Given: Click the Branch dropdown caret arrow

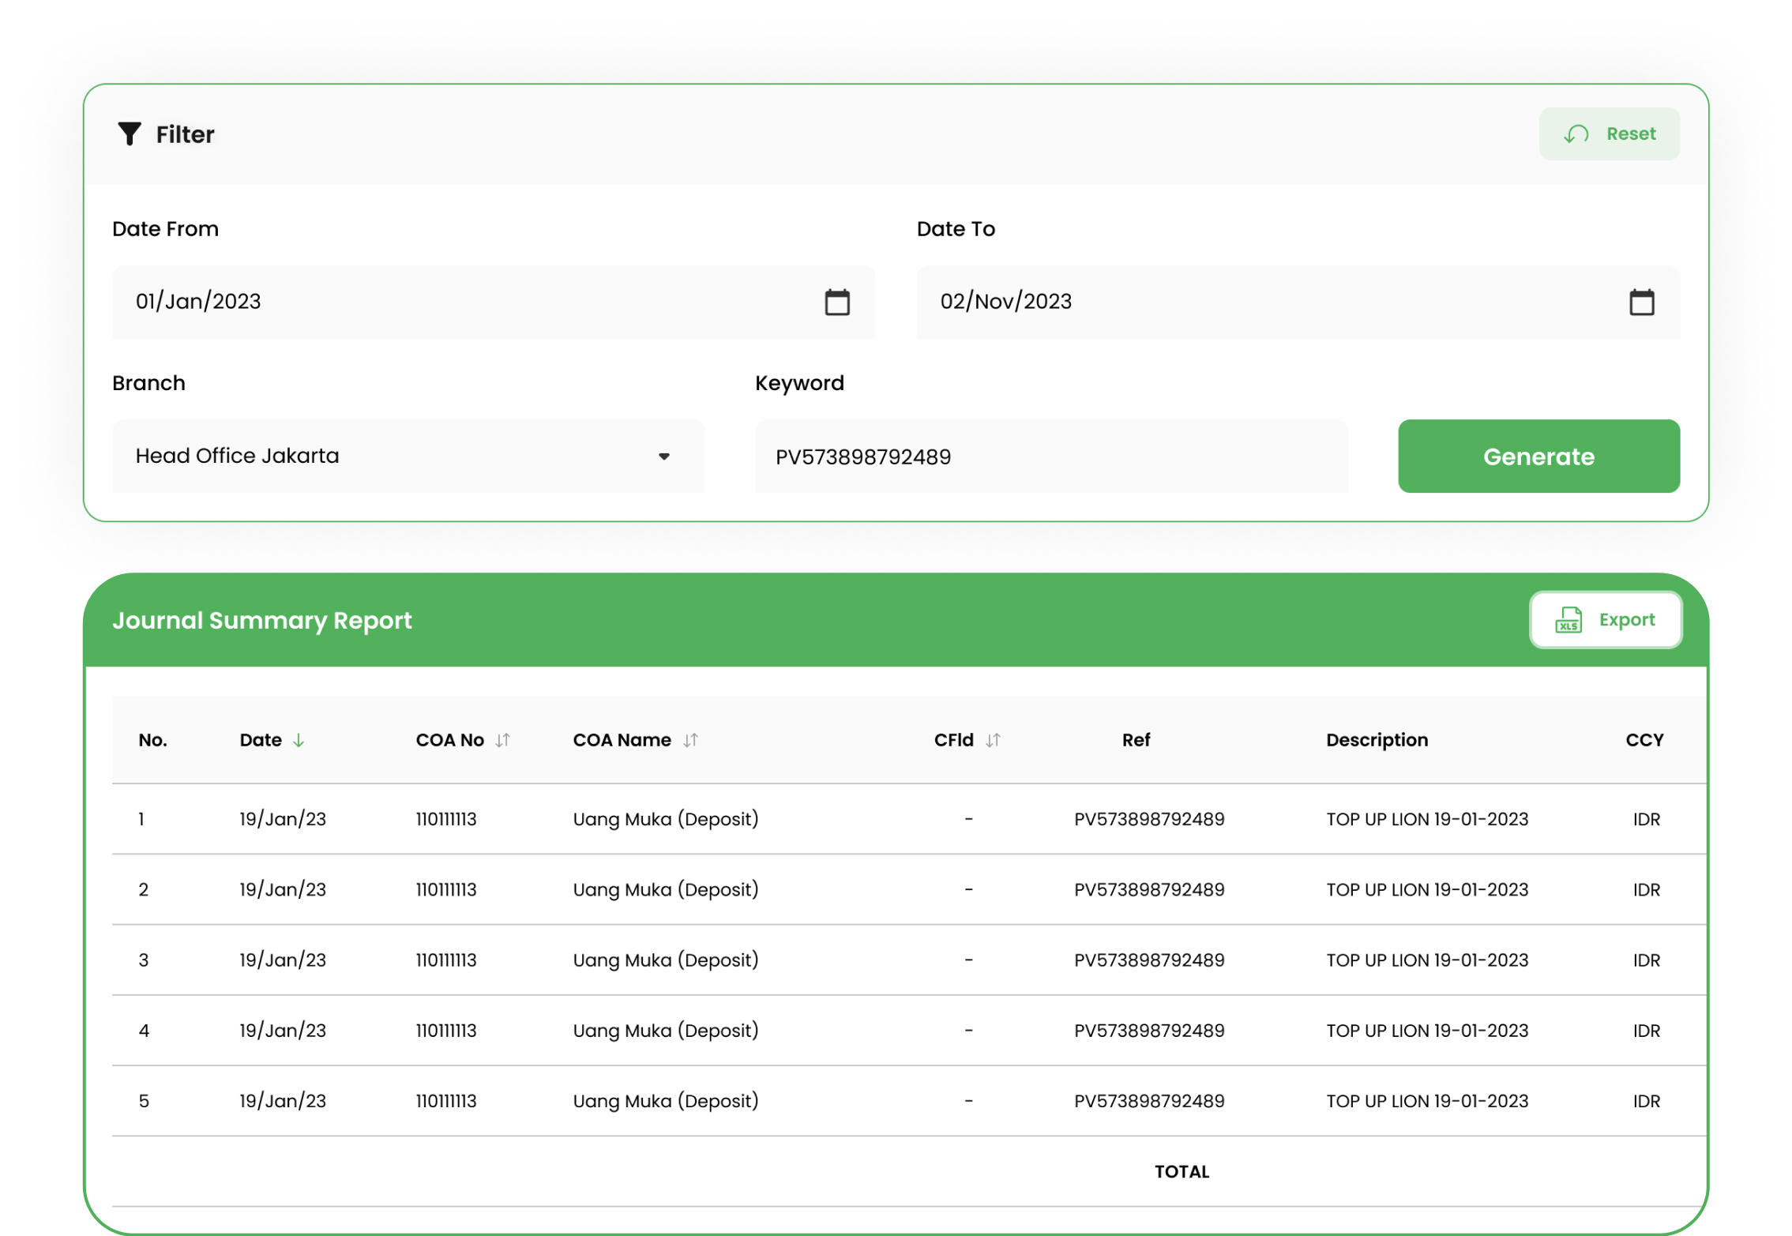Looking at the screenshot, I should tap(663, 456).
